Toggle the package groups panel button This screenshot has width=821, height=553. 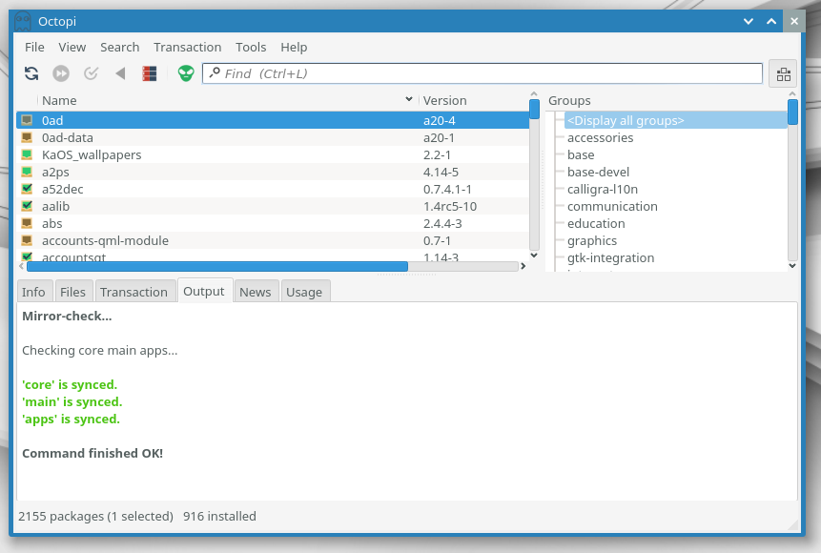(x=783, y=73)
